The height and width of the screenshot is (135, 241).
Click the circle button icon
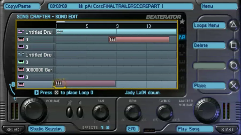click(234, 66)
